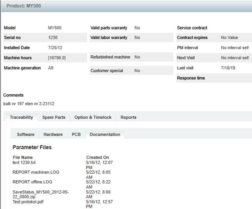Select created date 5/16/12, 12:07 PM

(99, 165)
